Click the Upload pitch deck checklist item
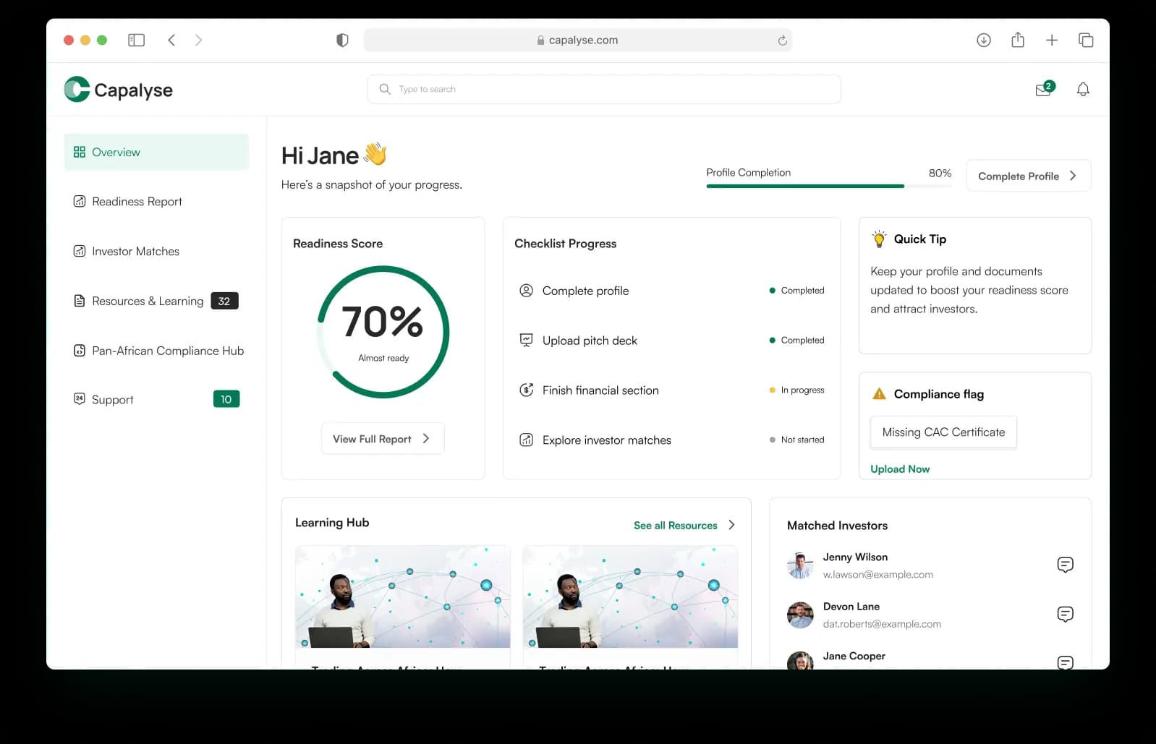1156x744 pixels. [x=671, y=341]
